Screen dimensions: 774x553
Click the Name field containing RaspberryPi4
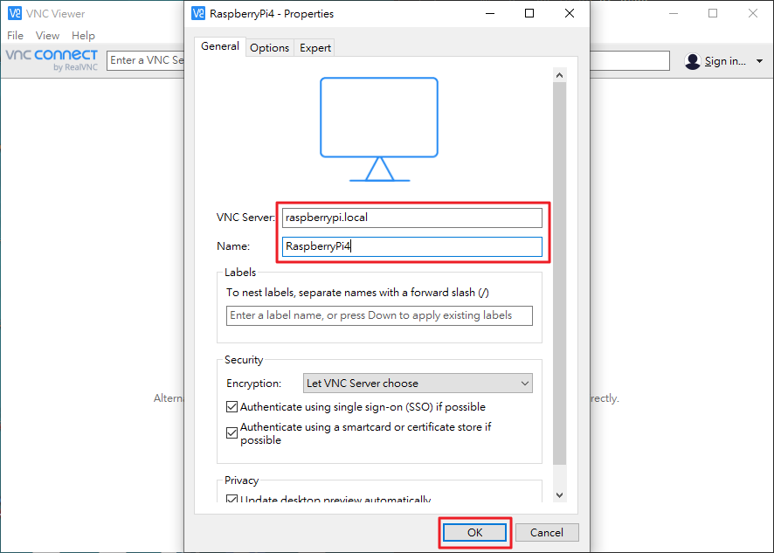click(412, 246)
